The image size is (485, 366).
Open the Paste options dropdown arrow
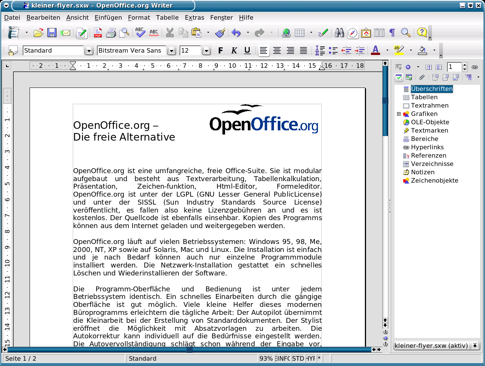208,33
